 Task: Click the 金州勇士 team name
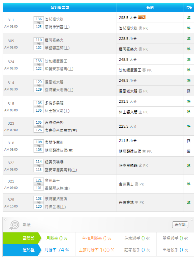(x=52, y=181)
